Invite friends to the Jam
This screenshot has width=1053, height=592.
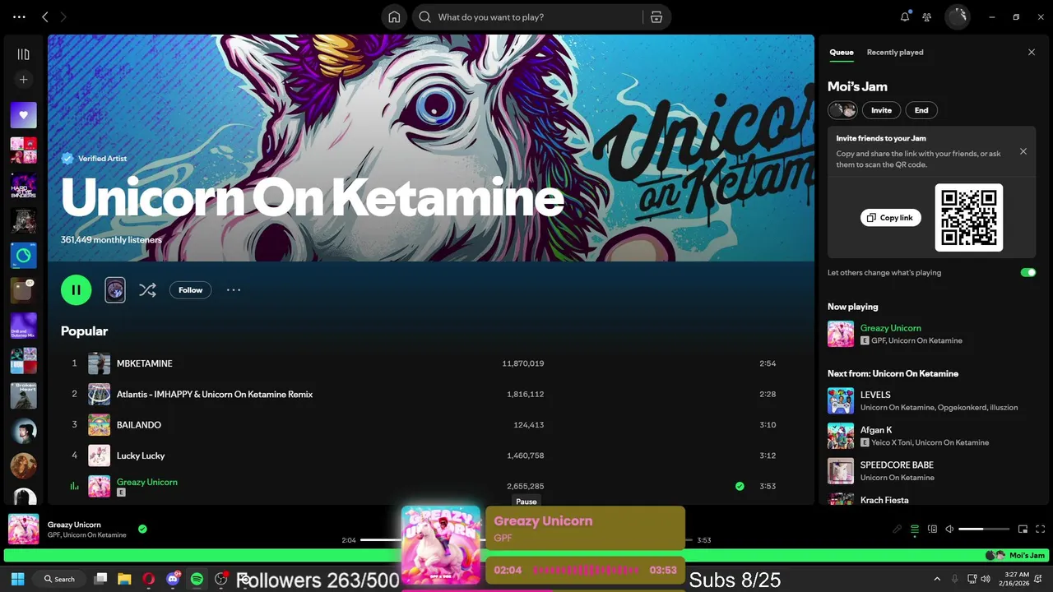tap(881, 110)
